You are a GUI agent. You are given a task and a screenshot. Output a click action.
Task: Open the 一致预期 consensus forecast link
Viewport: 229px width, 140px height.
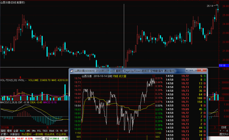click(x=38, y=134)
